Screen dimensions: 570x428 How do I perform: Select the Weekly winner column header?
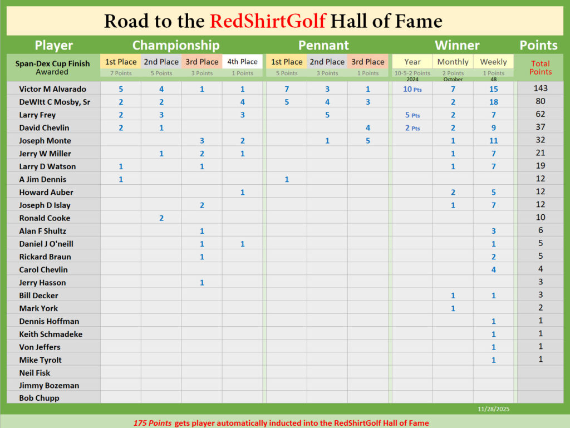[493, 62]
